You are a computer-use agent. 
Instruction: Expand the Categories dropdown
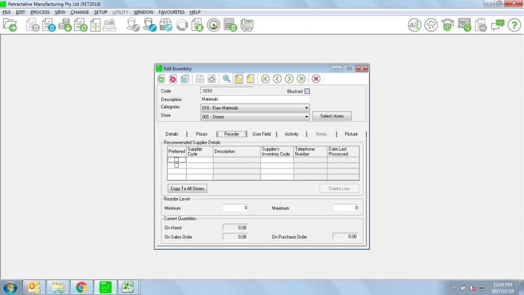(306, 108)
